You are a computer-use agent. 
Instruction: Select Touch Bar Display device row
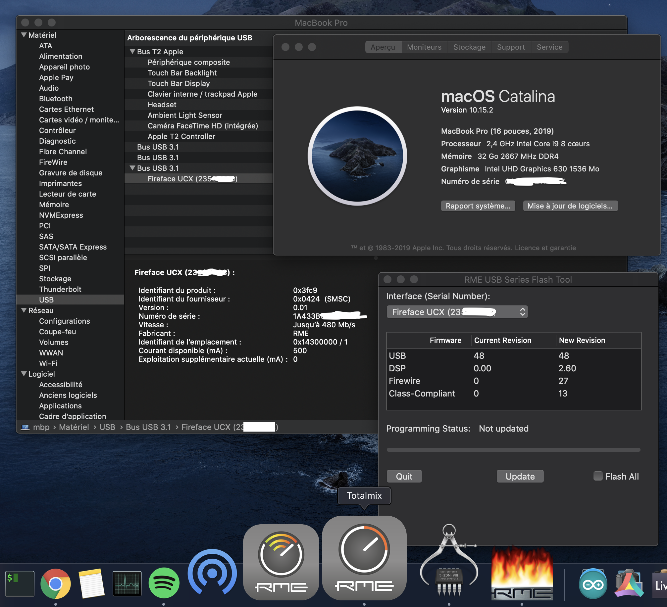(x=198, y=83)
